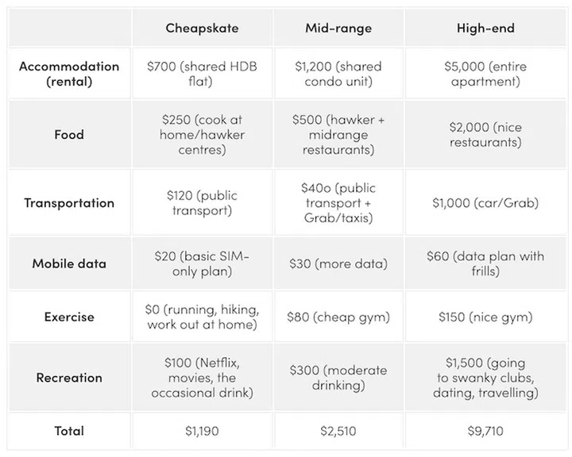
Task: Click the Mobile data row label
Action: pyautogui.click(x=69, y=263)
